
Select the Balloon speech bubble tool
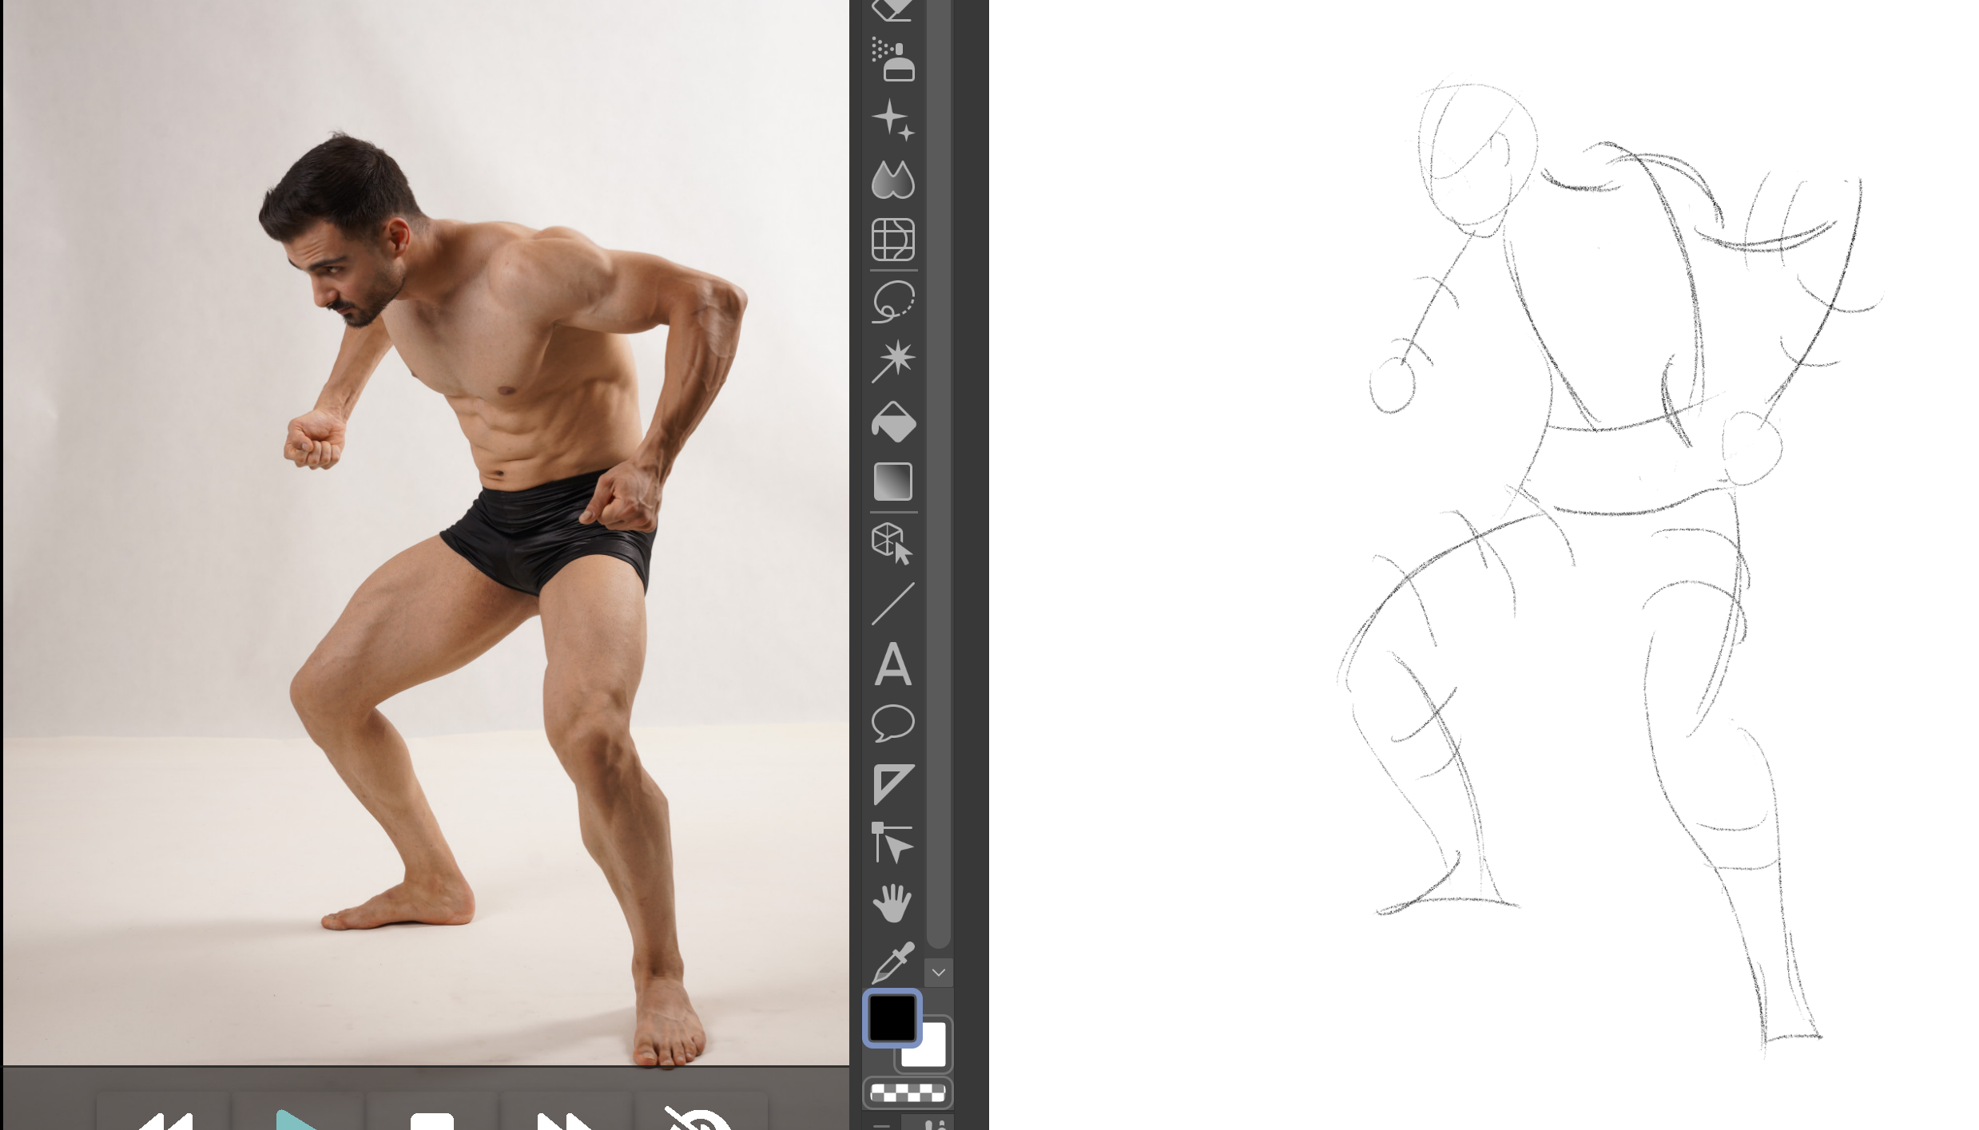(892, 724)
